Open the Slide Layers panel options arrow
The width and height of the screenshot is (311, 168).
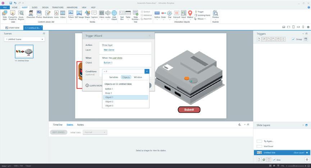[x=303, y=125]
